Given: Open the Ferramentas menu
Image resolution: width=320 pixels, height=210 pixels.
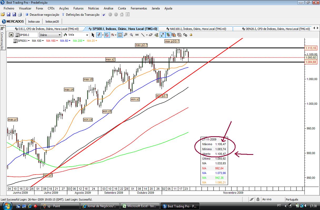Looking at the screenshot, I should tap(139, 8).
